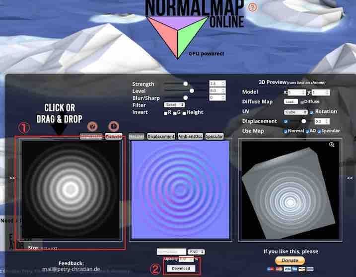Select the Pictures tab above heightmap
356x277 pixels.
pos(114,136)
